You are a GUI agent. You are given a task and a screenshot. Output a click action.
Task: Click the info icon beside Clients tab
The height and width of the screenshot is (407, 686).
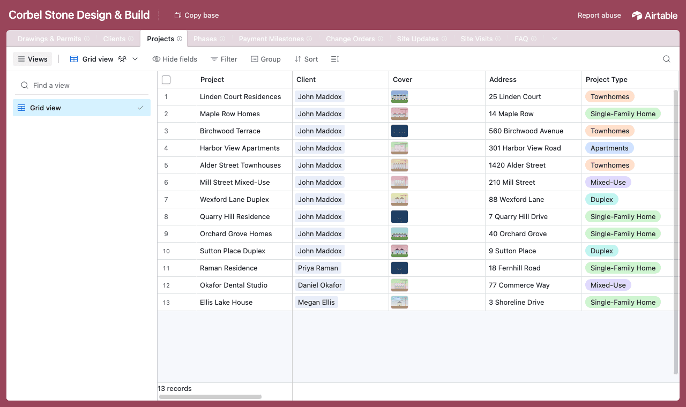coord(131,39)
